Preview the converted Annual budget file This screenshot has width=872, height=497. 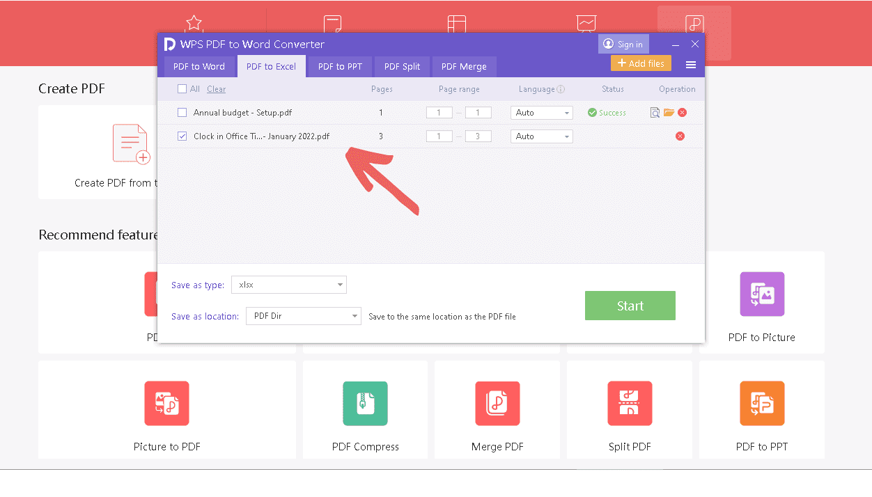[655, 113]
